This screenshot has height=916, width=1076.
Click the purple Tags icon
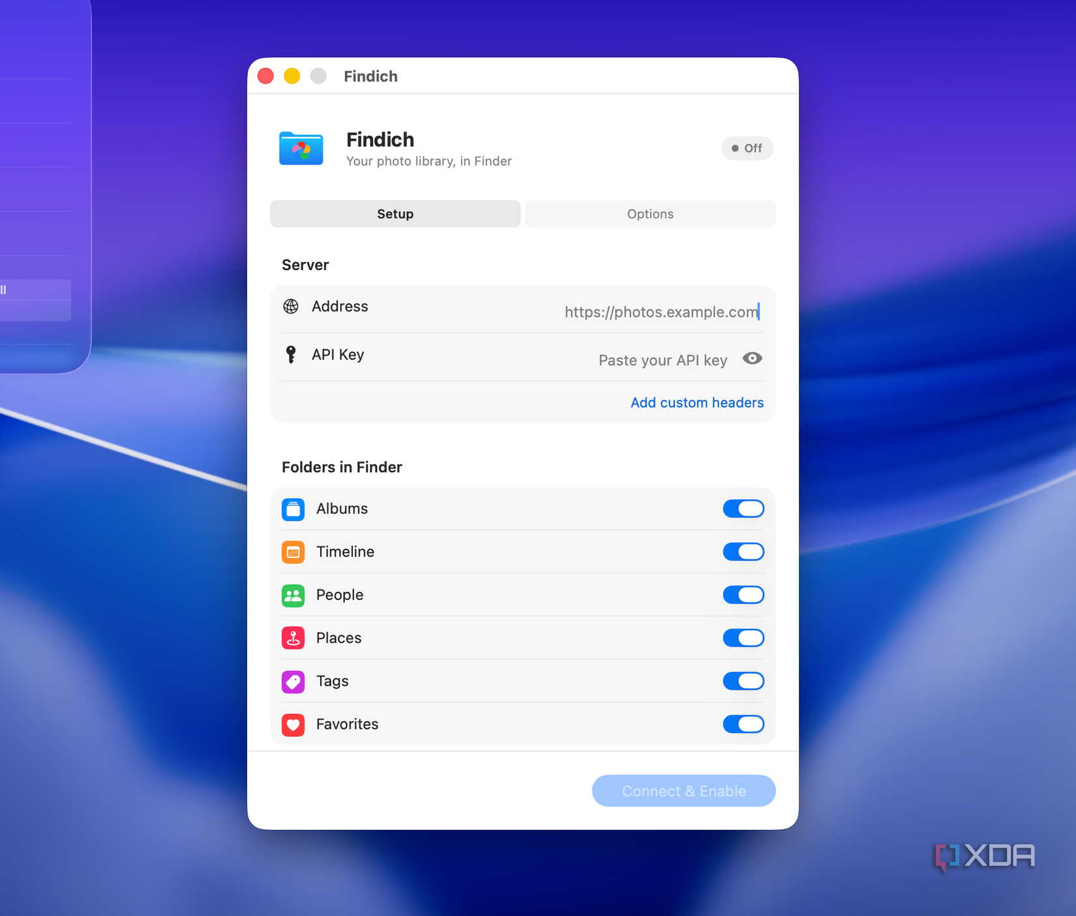[293, 681]
